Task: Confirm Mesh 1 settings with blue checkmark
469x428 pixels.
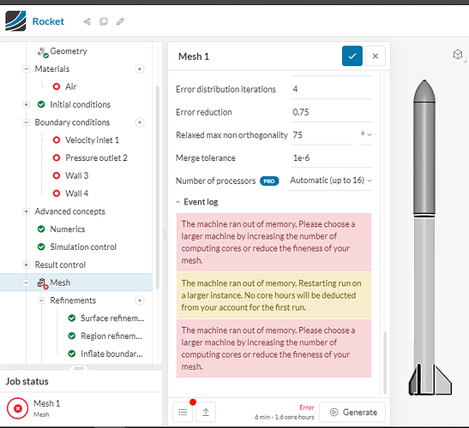Action: [352, 56]
